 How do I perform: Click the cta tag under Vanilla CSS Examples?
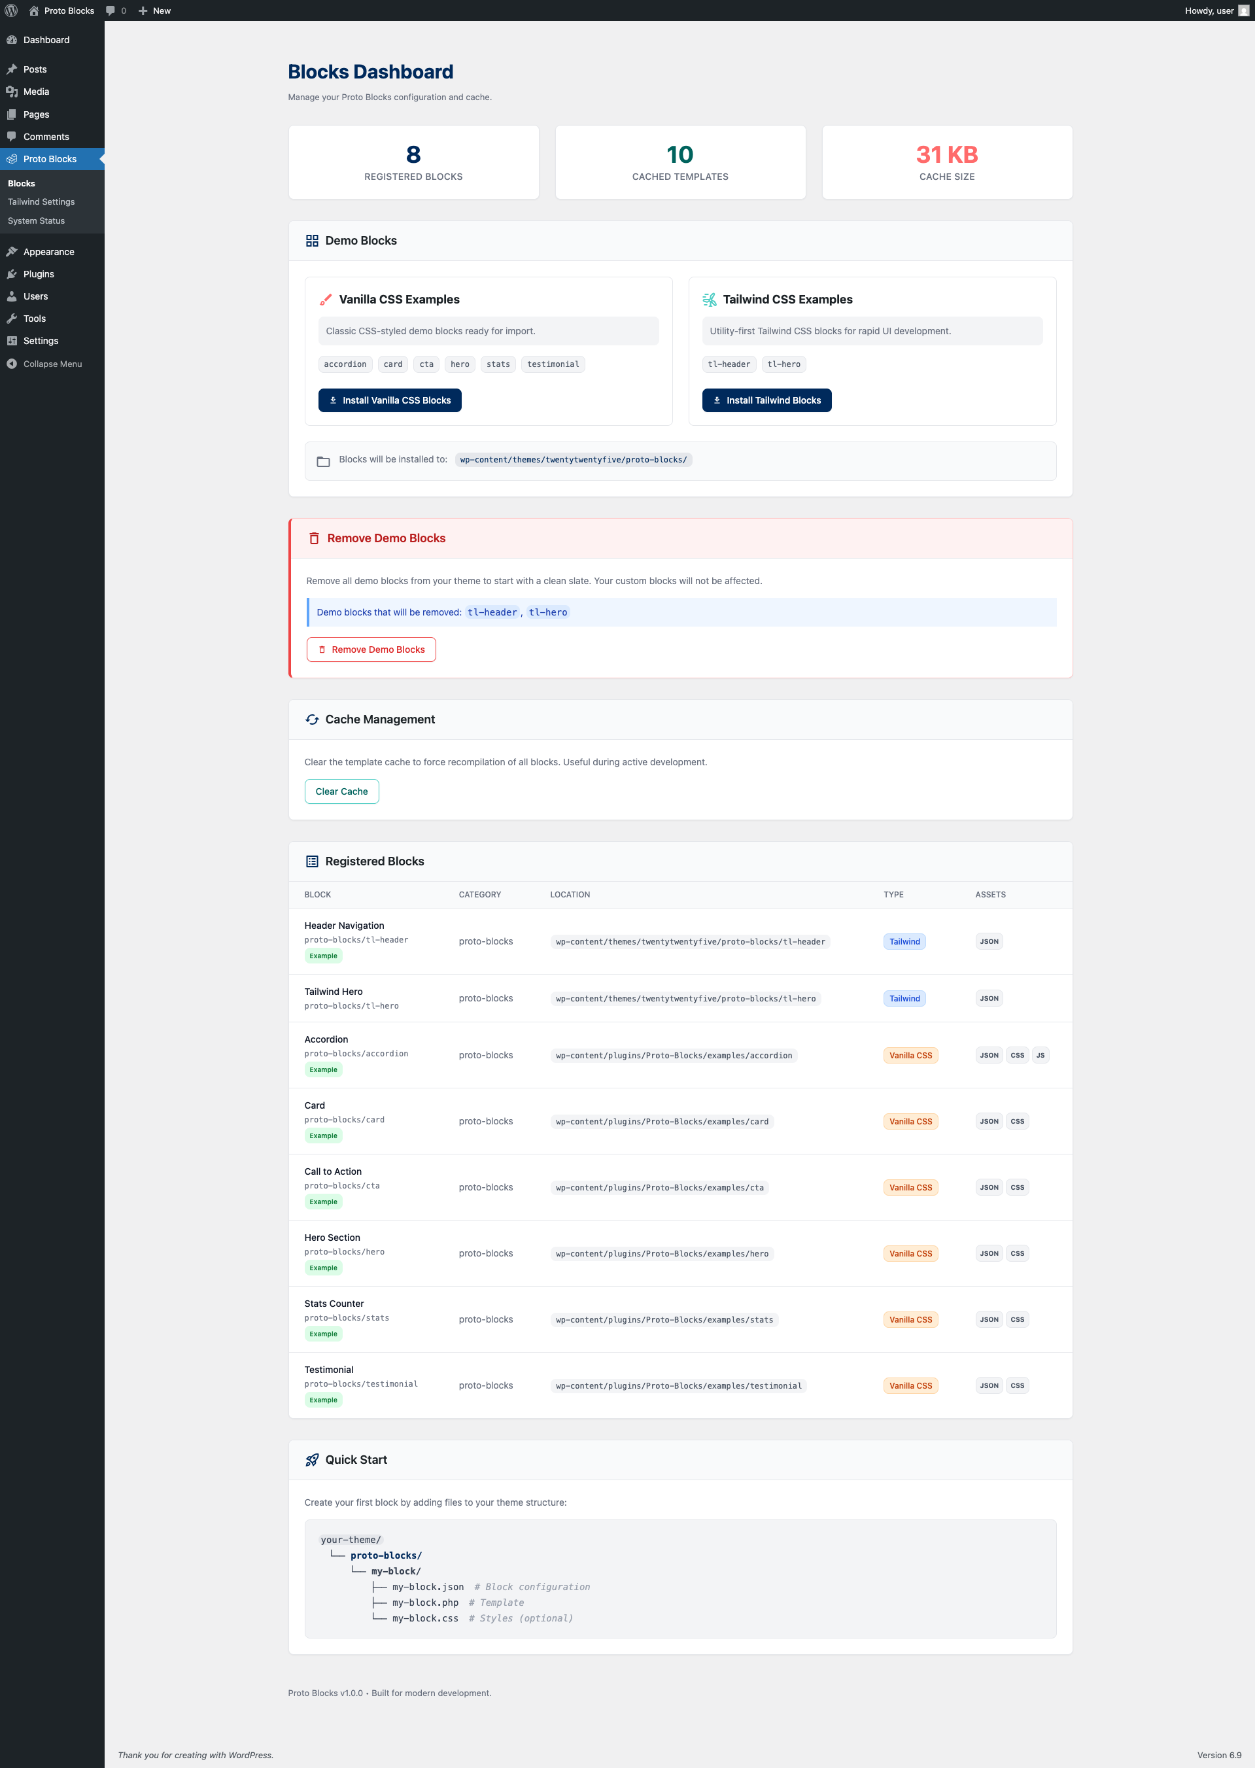click(426, 364)
